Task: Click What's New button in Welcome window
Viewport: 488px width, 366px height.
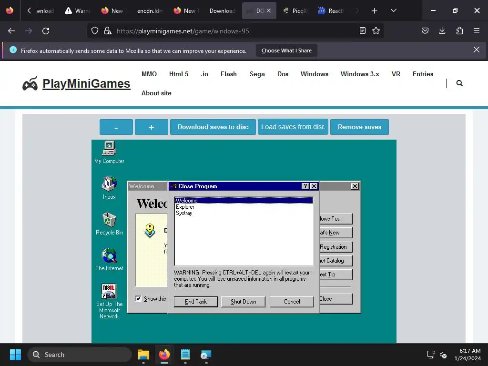Action: click(x=336, y=233)
